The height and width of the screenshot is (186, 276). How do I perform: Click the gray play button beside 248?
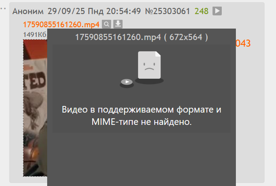(x=217, y=11)
